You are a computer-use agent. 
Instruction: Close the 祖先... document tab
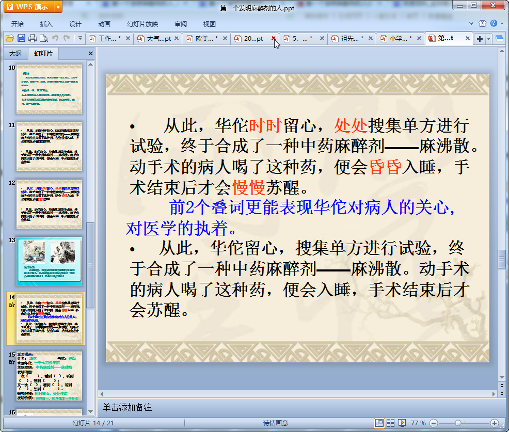coord(370,38)
